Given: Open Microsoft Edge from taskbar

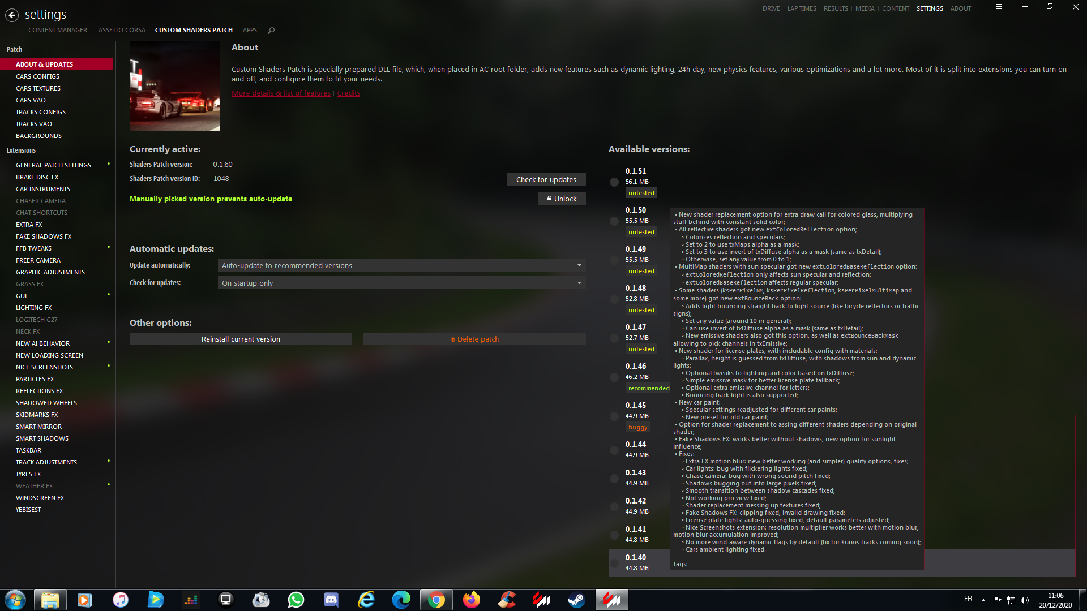Looking at the screenshot, I should pyautogui.click(x=401, y=600).
